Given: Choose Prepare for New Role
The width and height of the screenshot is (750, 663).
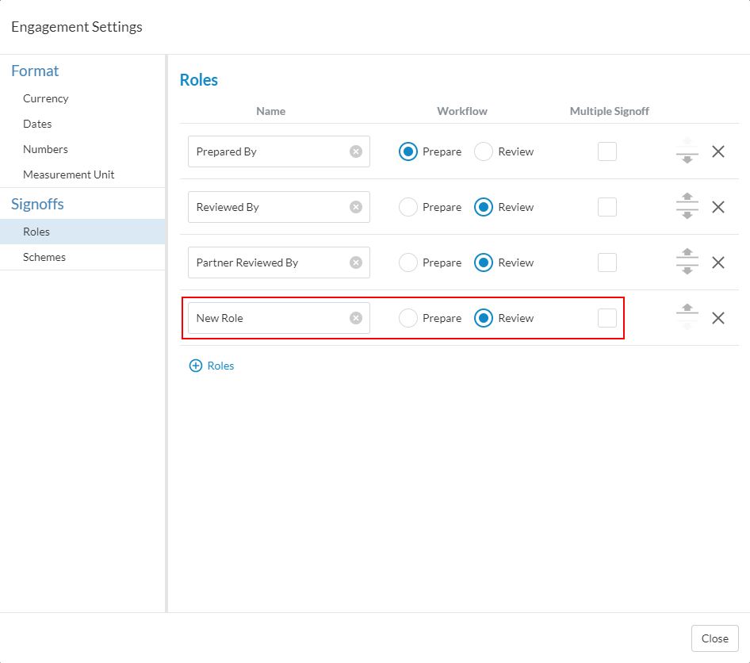Looking at the screenshot, I should (x=408, y=318).
